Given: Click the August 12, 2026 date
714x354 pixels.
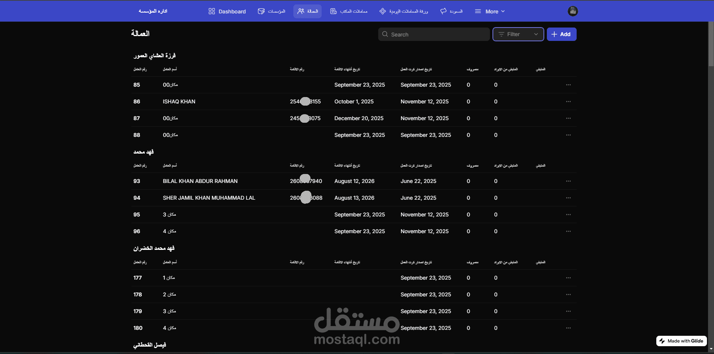Looking at the screenshot, I should coord(354,181).
